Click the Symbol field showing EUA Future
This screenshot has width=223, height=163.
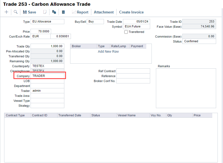click(x=136, y=27)
